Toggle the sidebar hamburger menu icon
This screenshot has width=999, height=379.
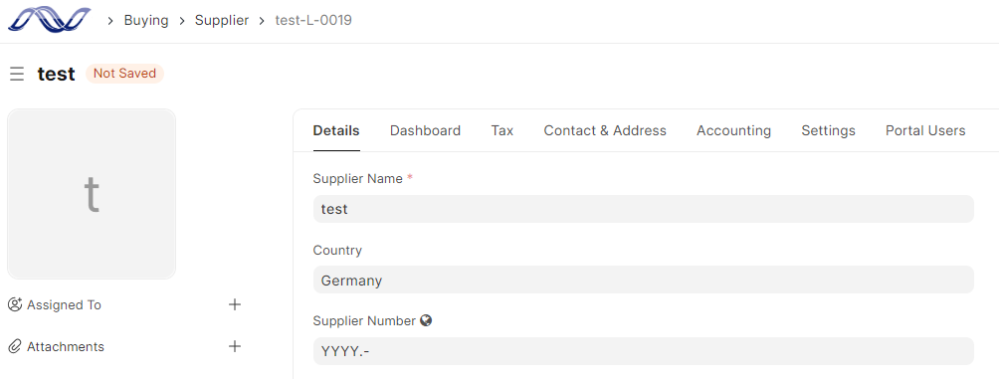[x=17, y=74]
